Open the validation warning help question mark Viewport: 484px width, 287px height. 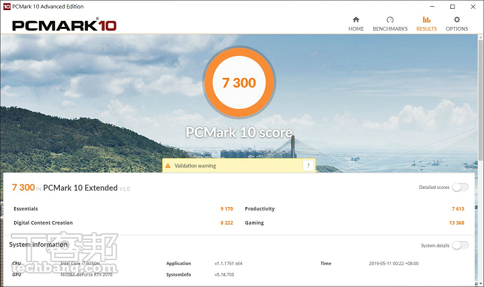tap(308, 166)
